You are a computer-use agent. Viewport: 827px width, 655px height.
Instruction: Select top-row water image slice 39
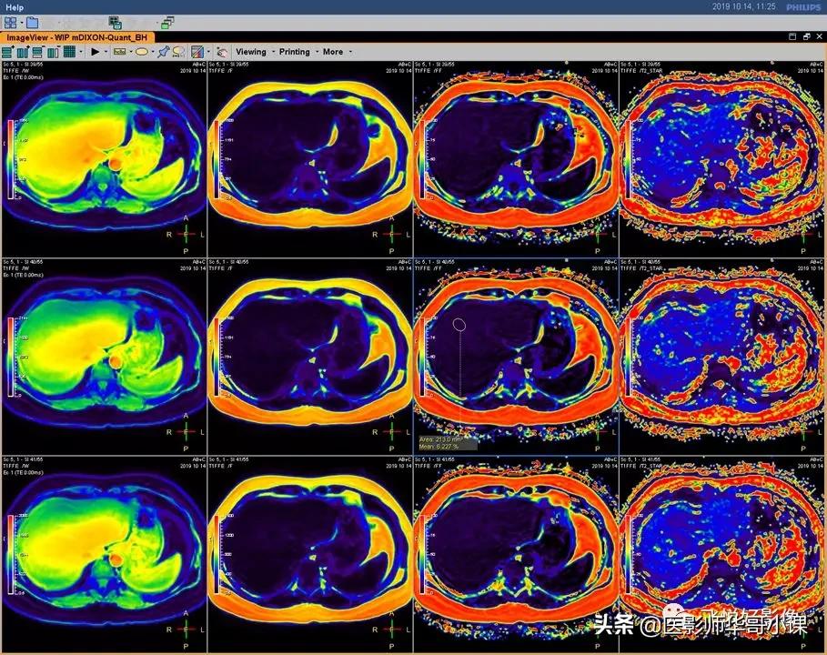tap(104, 158)
